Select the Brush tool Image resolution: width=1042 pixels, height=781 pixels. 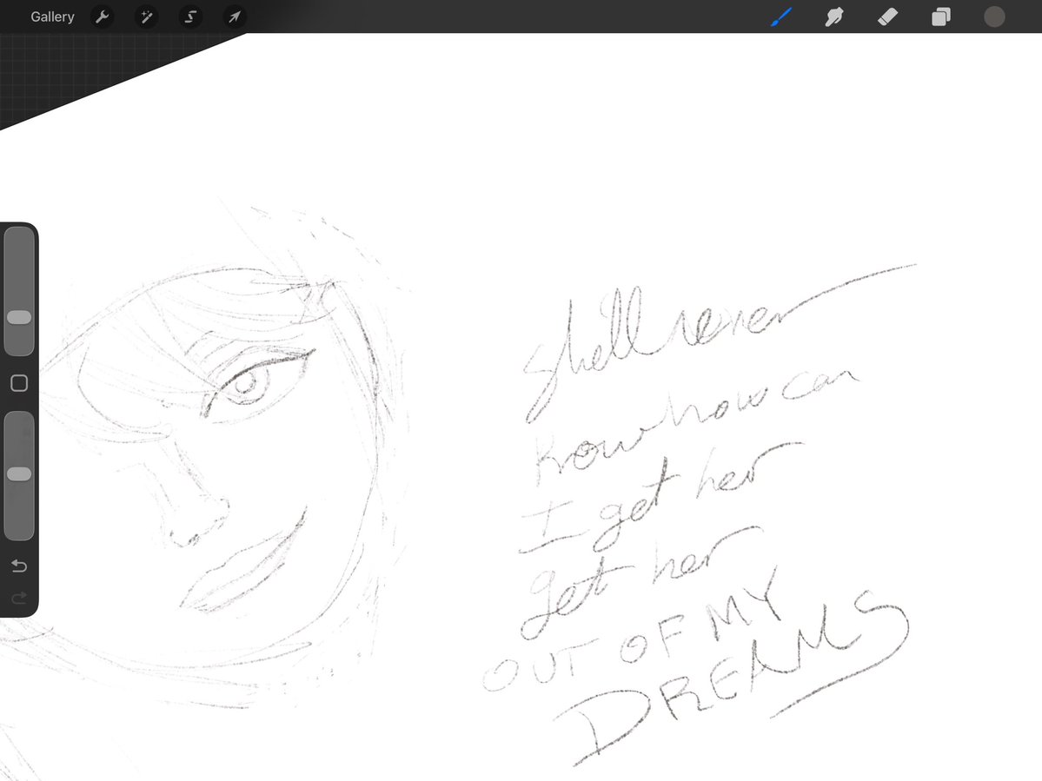coord(781,17)
